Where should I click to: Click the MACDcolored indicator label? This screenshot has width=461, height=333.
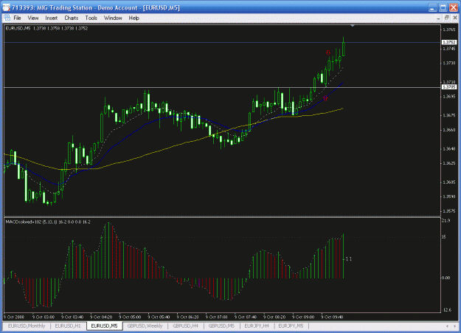coord(48,222)
